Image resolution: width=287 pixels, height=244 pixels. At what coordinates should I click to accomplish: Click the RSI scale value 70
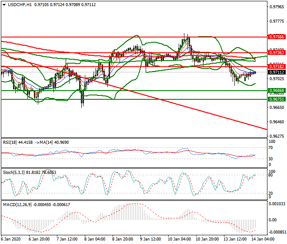[271, 148]
